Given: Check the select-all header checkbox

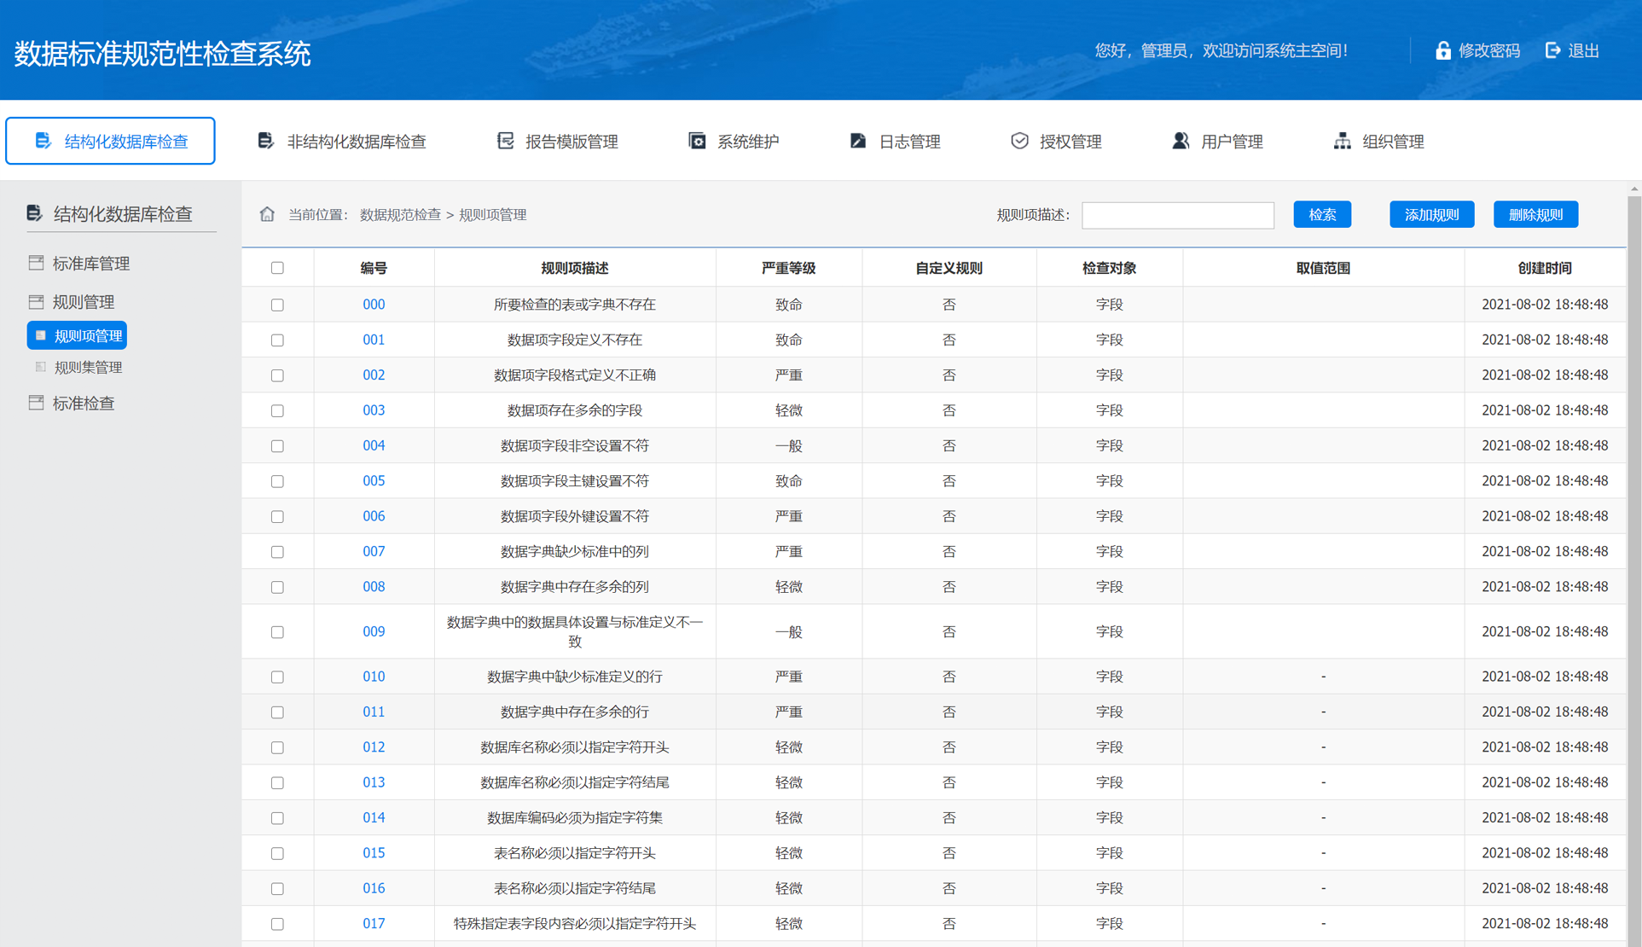Looking at the screenshot, I should 277,268.
